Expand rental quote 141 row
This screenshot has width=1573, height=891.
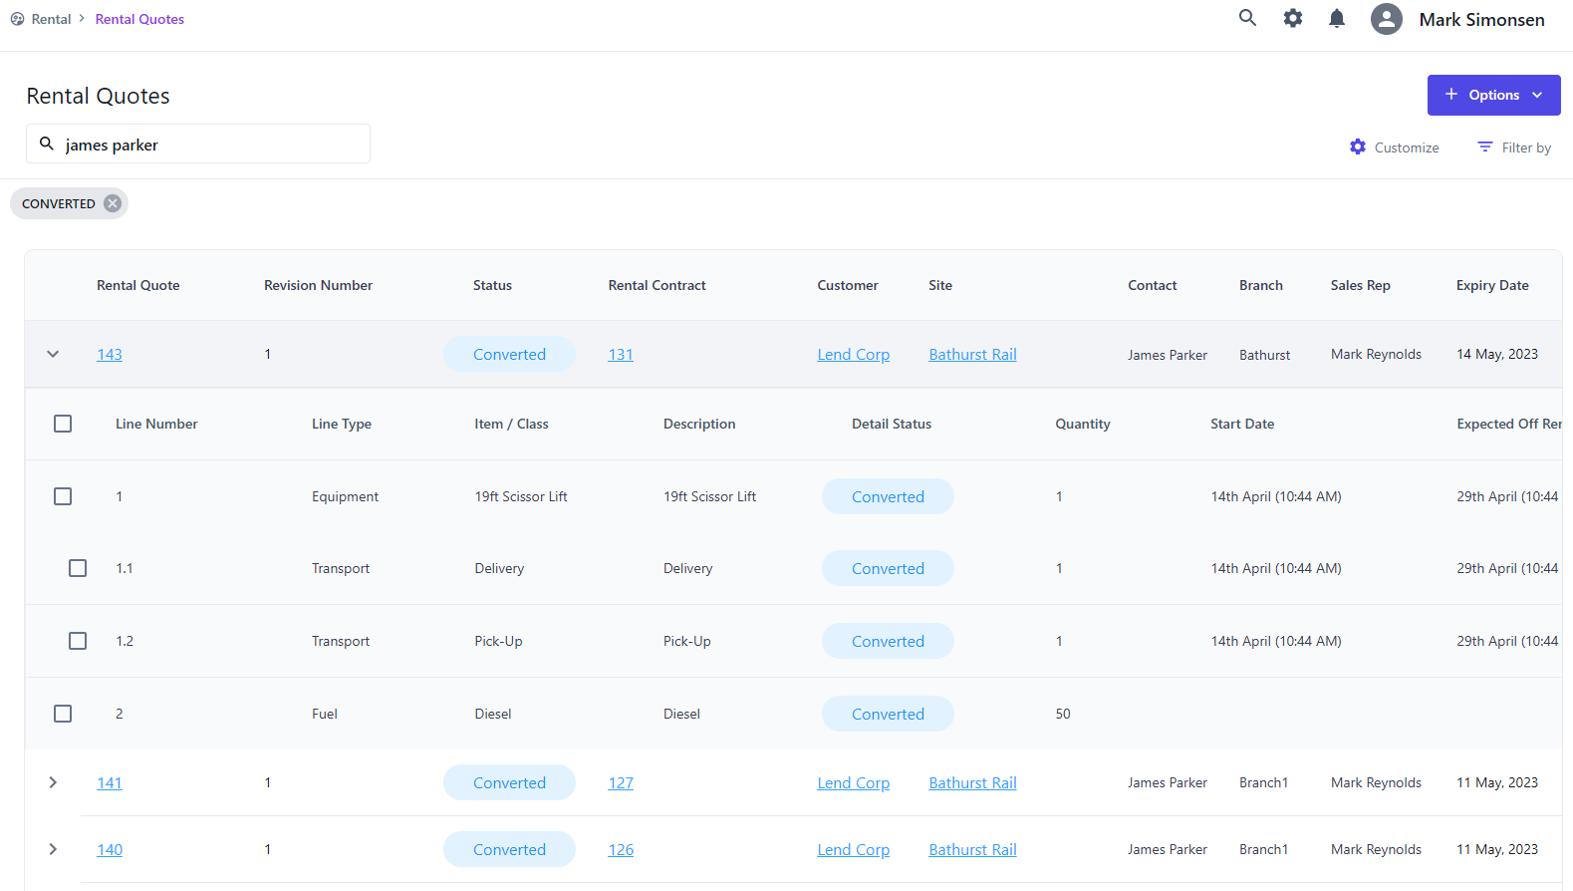[53, 782]
